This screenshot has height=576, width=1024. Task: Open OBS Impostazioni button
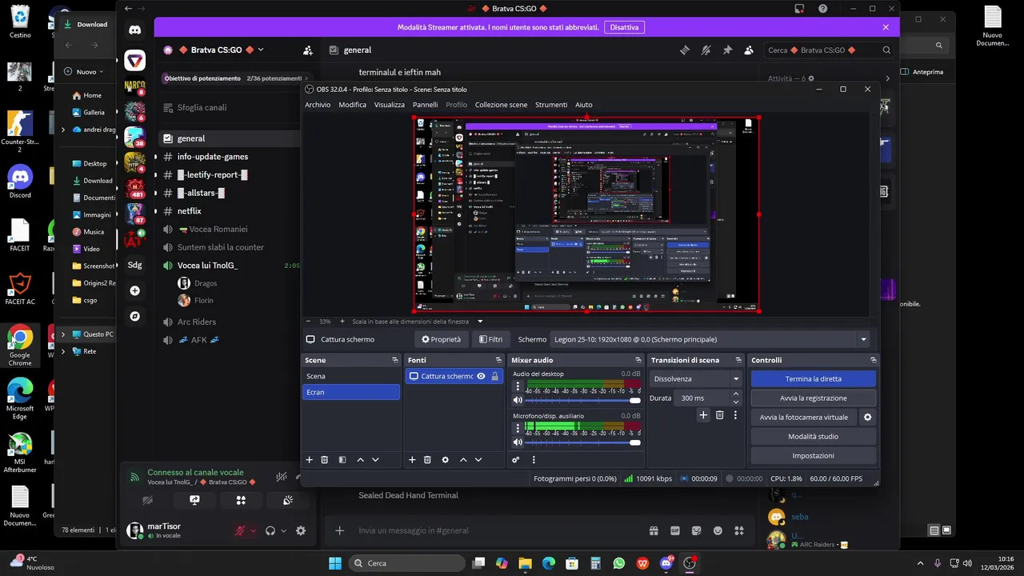813,456
